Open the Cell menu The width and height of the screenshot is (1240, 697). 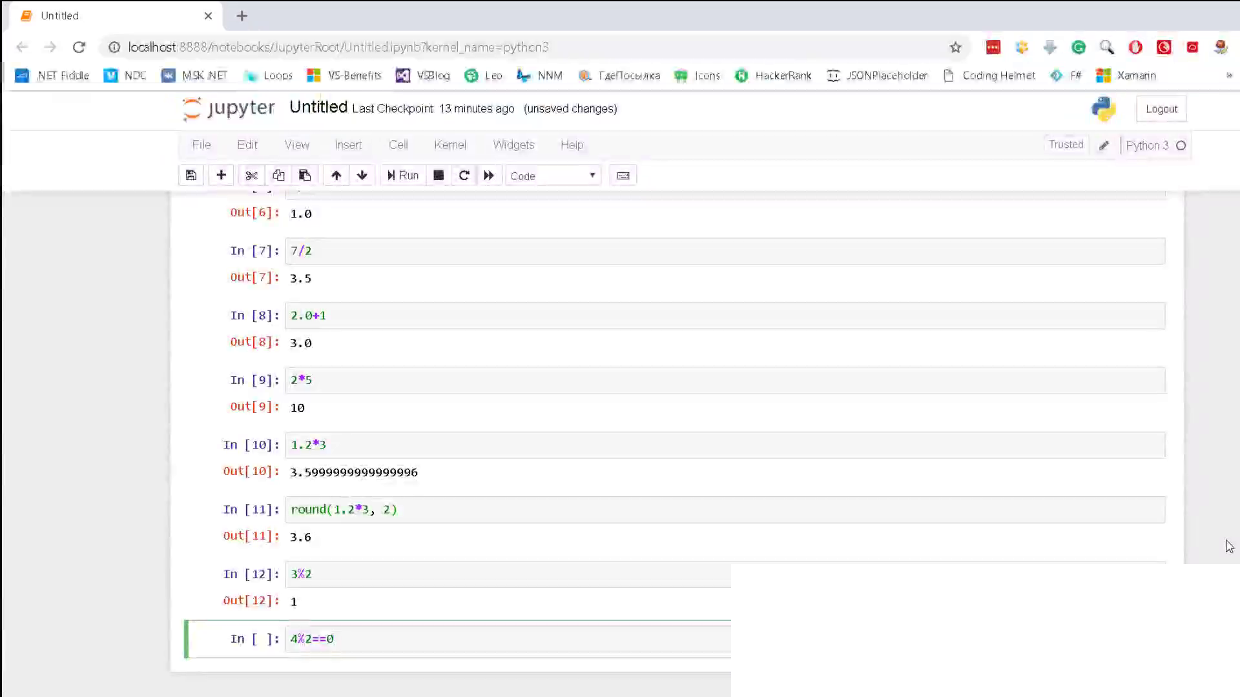tap(398, 145)
